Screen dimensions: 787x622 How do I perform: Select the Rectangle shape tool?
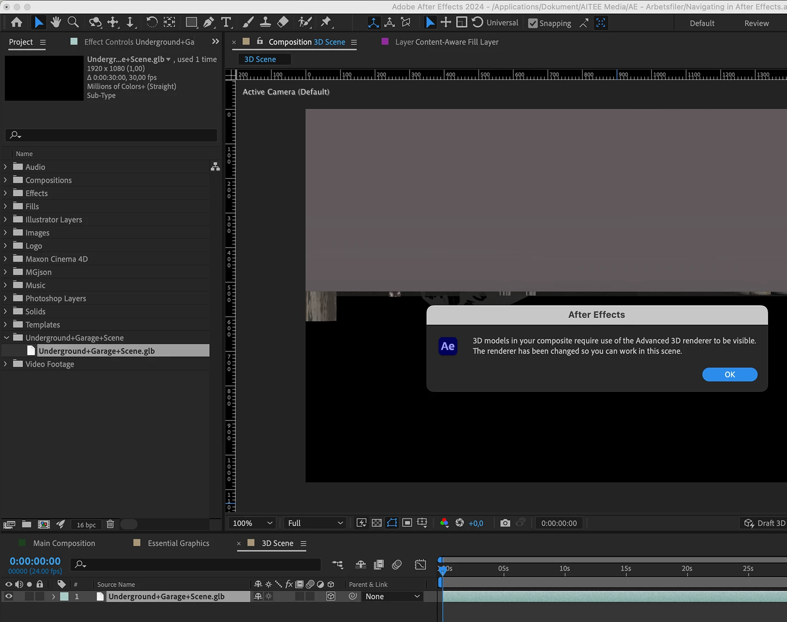pyautogui.click(x=191, y=22)
